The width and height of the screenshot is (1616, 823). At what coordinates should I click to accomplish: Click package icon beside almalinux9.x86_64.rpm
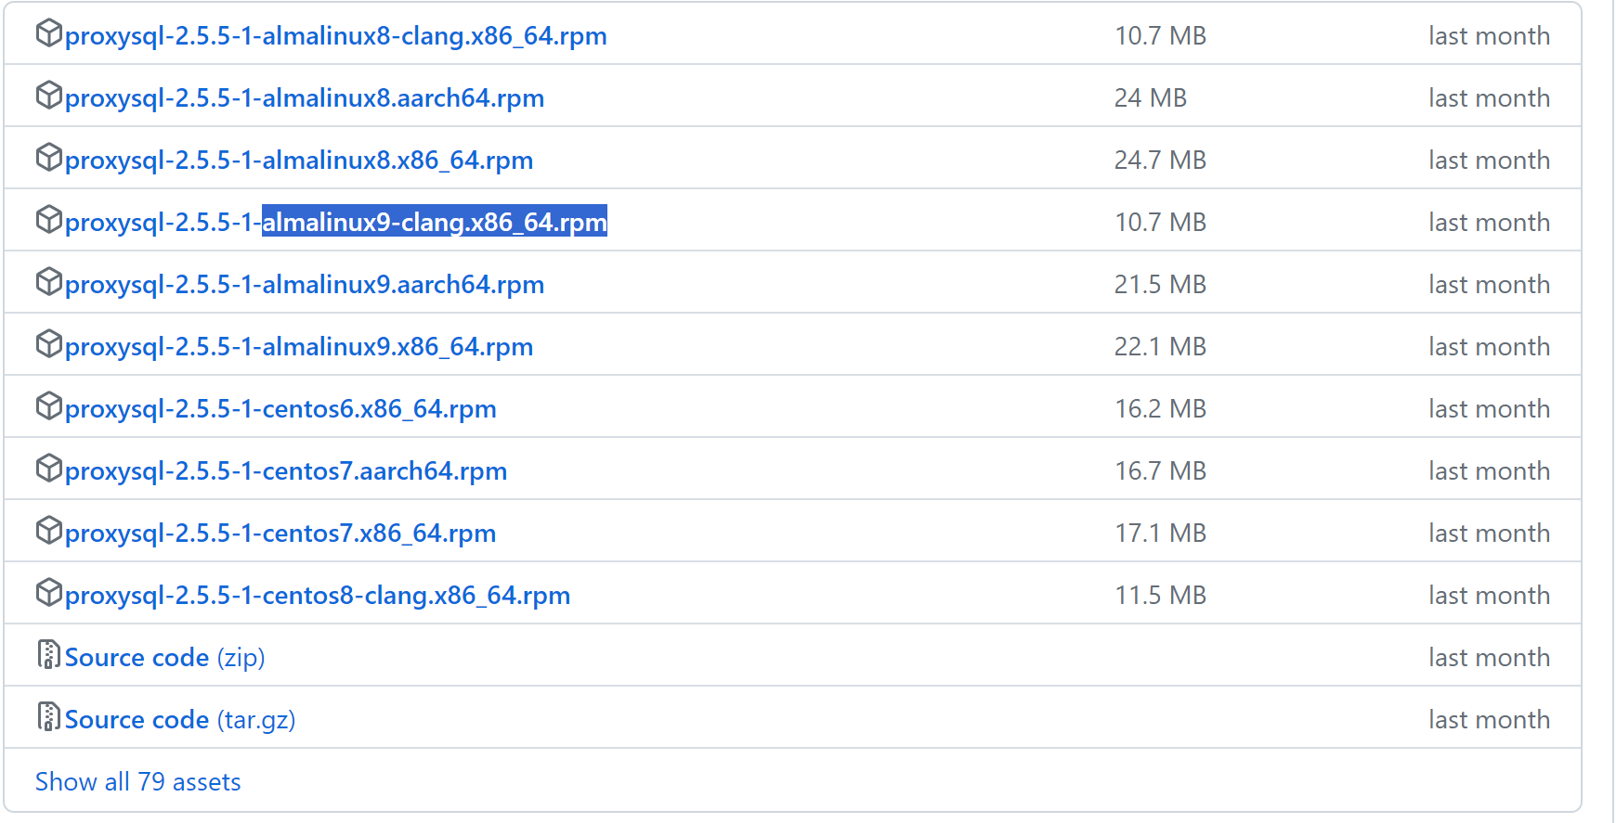click(48, 345)
